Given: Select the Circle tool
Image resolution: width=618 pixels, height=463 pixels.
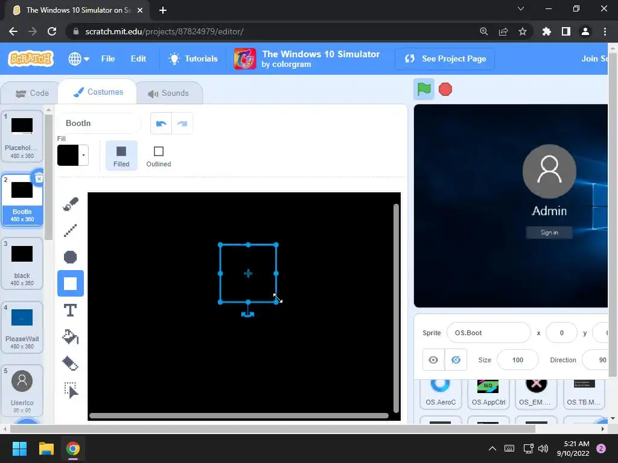Looking at the screenshot, I should [71, 257].
